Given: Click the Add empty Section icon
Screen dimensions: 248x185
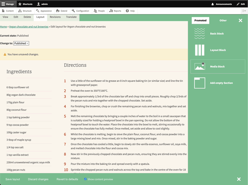Looking at the screenshot, I should point(200,83).
